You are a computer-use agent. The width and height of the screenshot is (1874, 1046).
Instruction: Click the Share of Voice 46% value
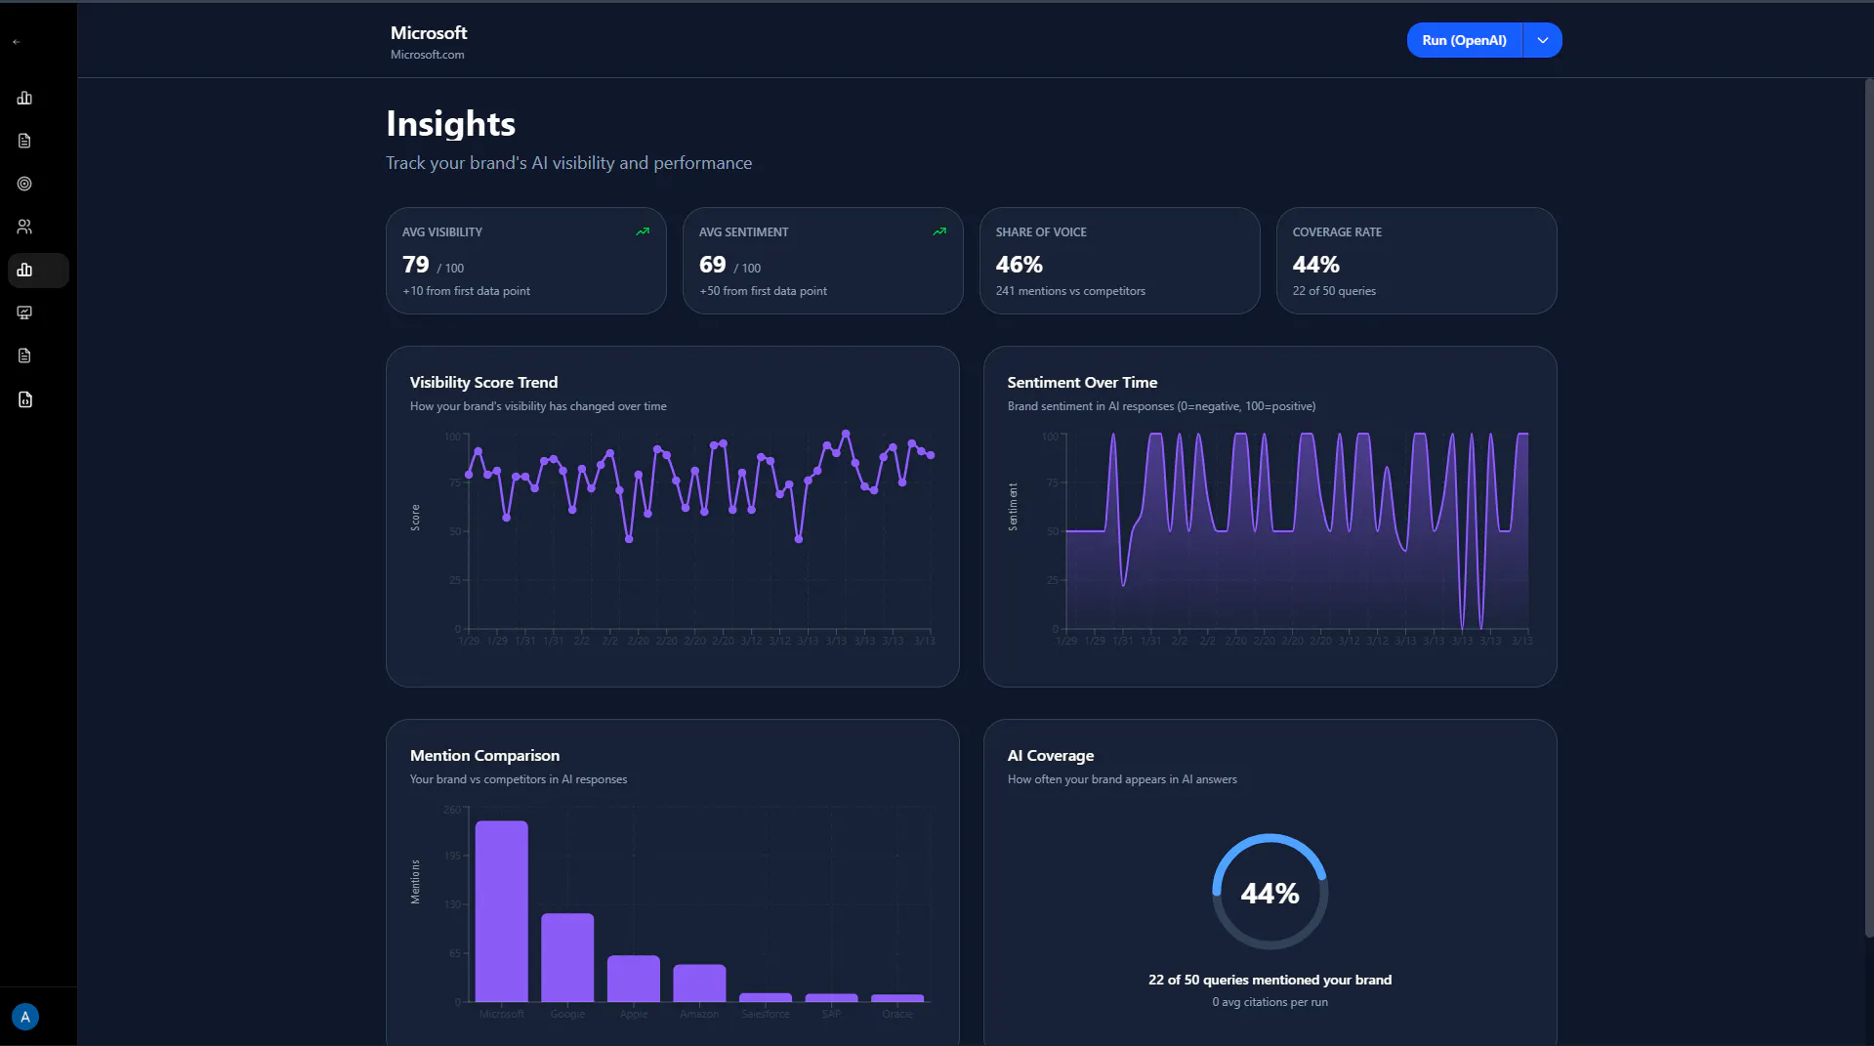[1020, 265]
